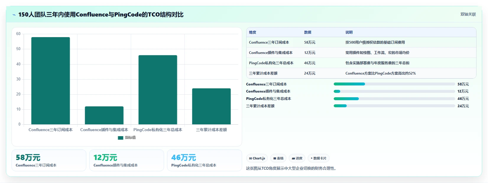Click the small icon beside the dashboard title
The height and width of the screenshot is (183, 488).
click(14, 15)
